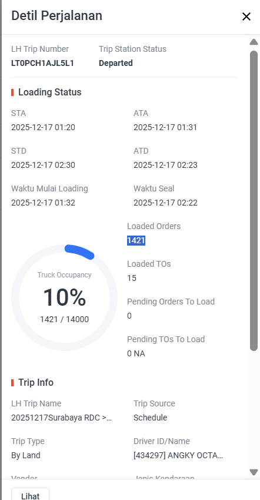The image size is (260, 500).
Task: Click the truncated LH Trip Name text
Action: [x=62, y=418]
